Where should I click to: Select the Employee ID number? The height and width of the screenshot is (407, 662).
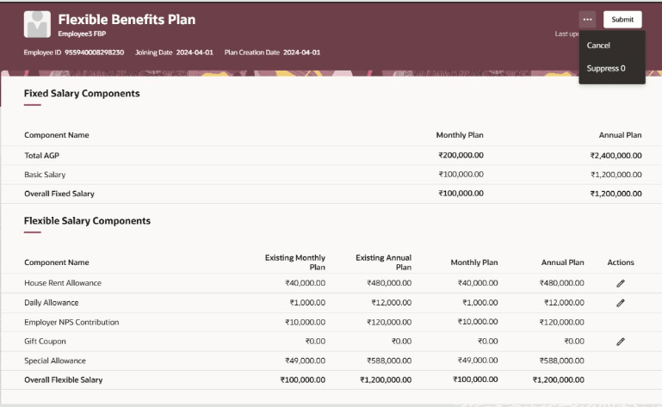(x=94, y=52)
